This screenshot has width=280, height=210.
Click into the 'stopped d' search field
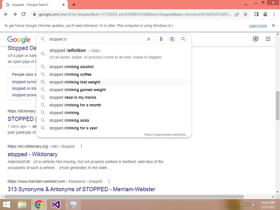click(97, 39)
